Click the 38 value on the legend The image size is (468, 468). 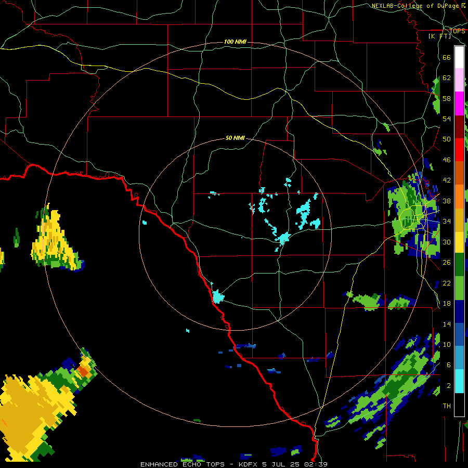tap(447, 201)
